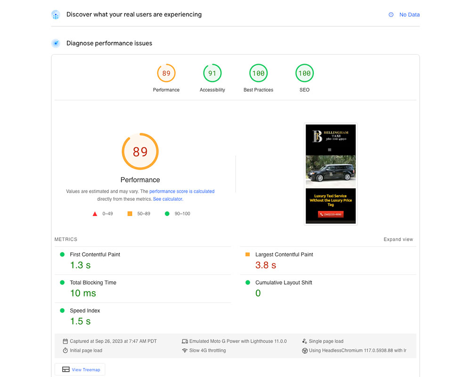Click the Single page load icon

pyautogui.click(x=305, y=341)
